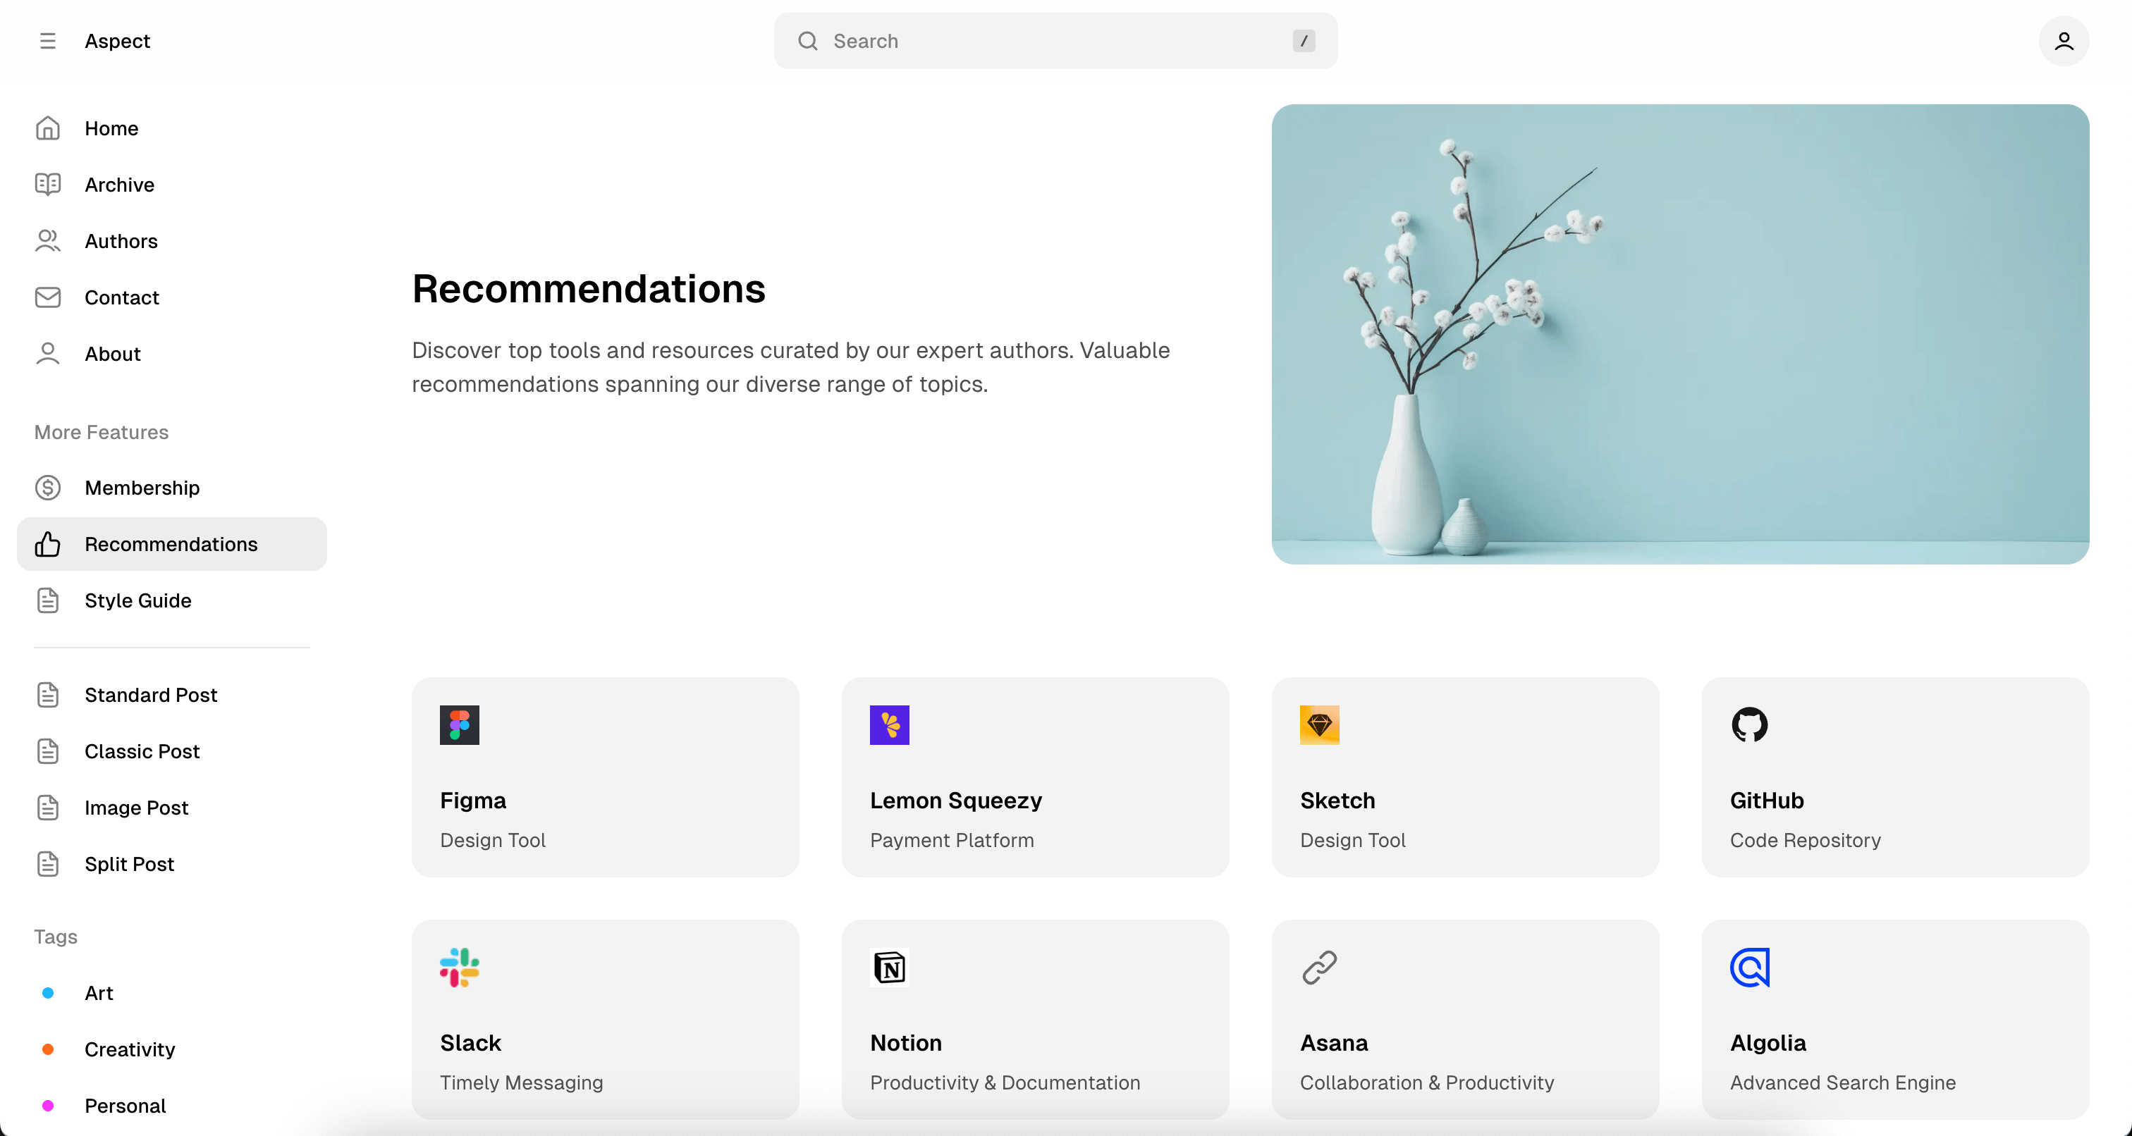Open the Algolia advanced search card
The height and width of the screenshot is (1136, 2132).
pyautogui.click(x=1895, y=1019)
